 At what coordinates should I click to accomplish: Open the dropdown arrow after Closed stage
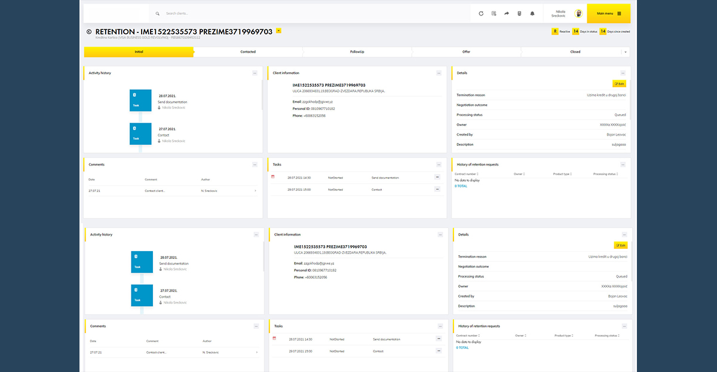625,52
